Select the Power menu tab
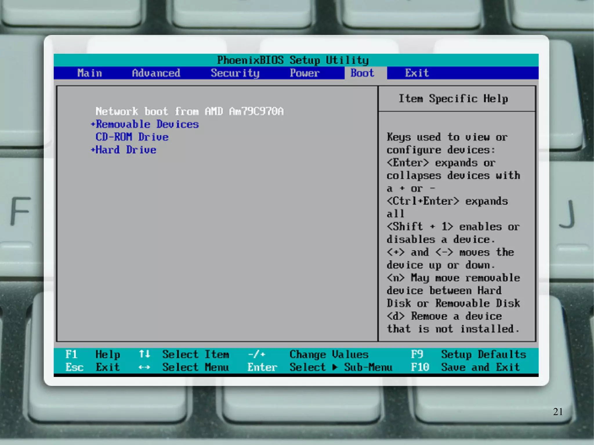This screenshot has height=445, width=594. point(305,73)
